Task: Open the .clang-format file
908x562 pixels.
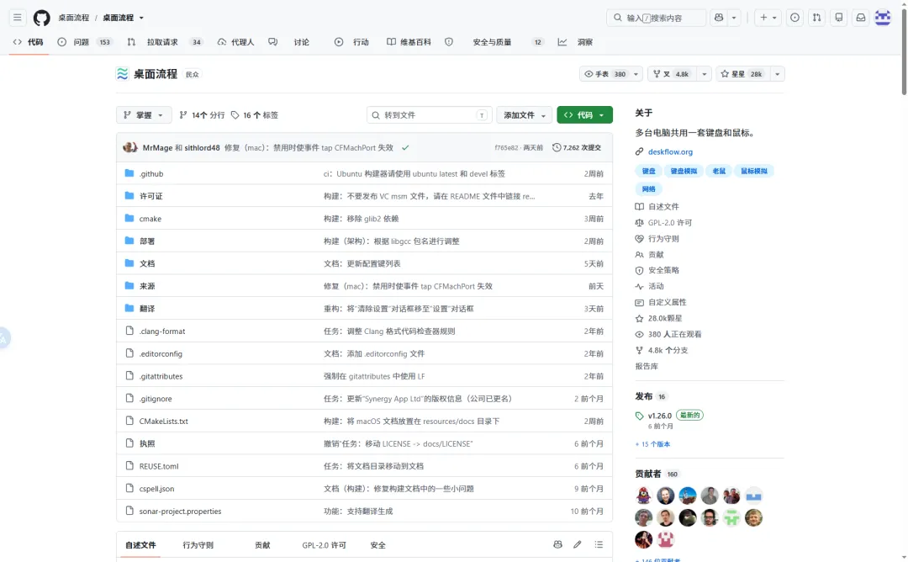Action: [162, 331]
